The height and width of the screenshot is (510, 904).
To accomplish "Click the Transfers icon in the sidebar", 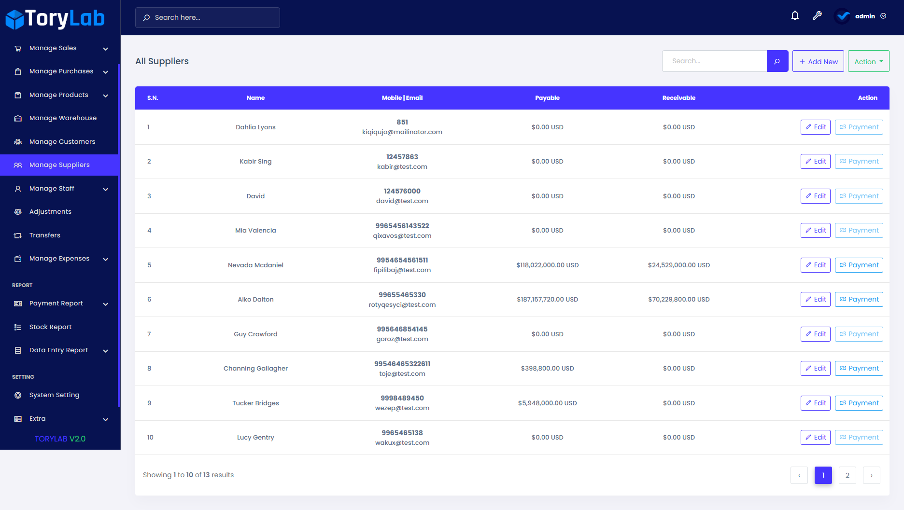I will [x=18, y=235].
